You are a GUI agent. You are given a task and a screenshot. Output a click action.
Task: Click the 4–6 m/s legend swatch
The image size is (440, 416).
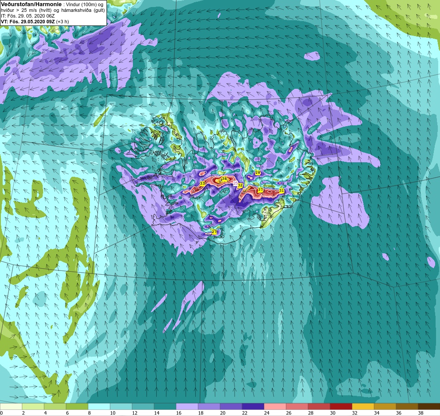click(x=55, y=406)
